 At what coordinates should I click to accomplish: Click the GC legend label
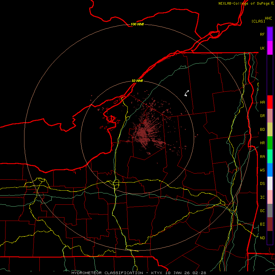point(262,211)
